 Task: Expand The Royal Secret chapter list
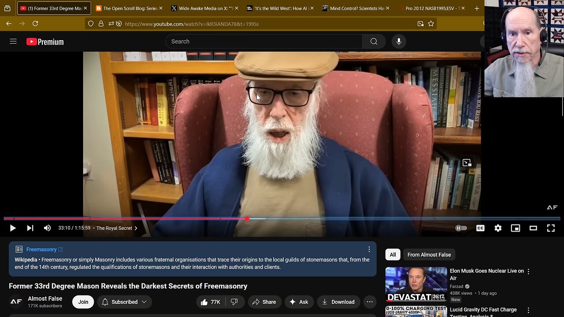click(117, 228)
